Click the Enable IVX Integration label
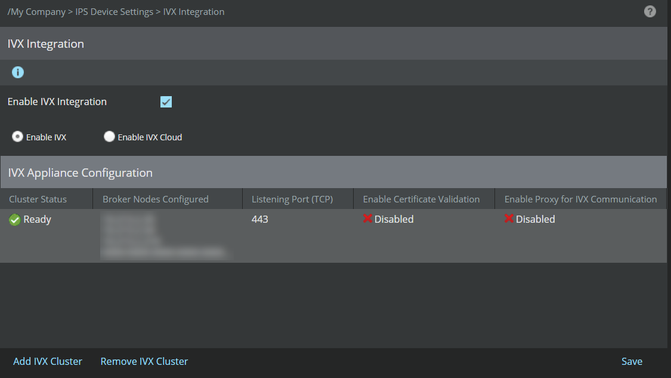Screen dimensions: 671x378 tap(57, 102)
